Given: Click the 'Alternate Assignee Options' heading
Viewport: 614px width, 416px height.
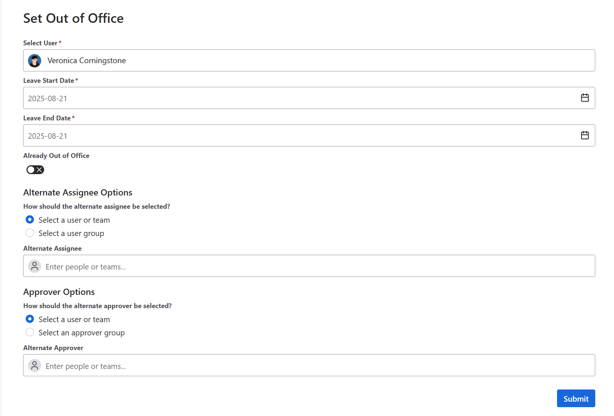Looking at the screenshot, I should [x=78, y=193].
